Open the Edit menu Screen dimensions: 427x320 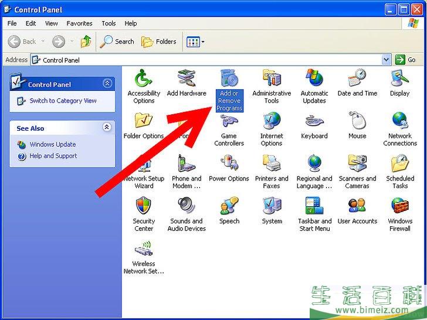30,23
